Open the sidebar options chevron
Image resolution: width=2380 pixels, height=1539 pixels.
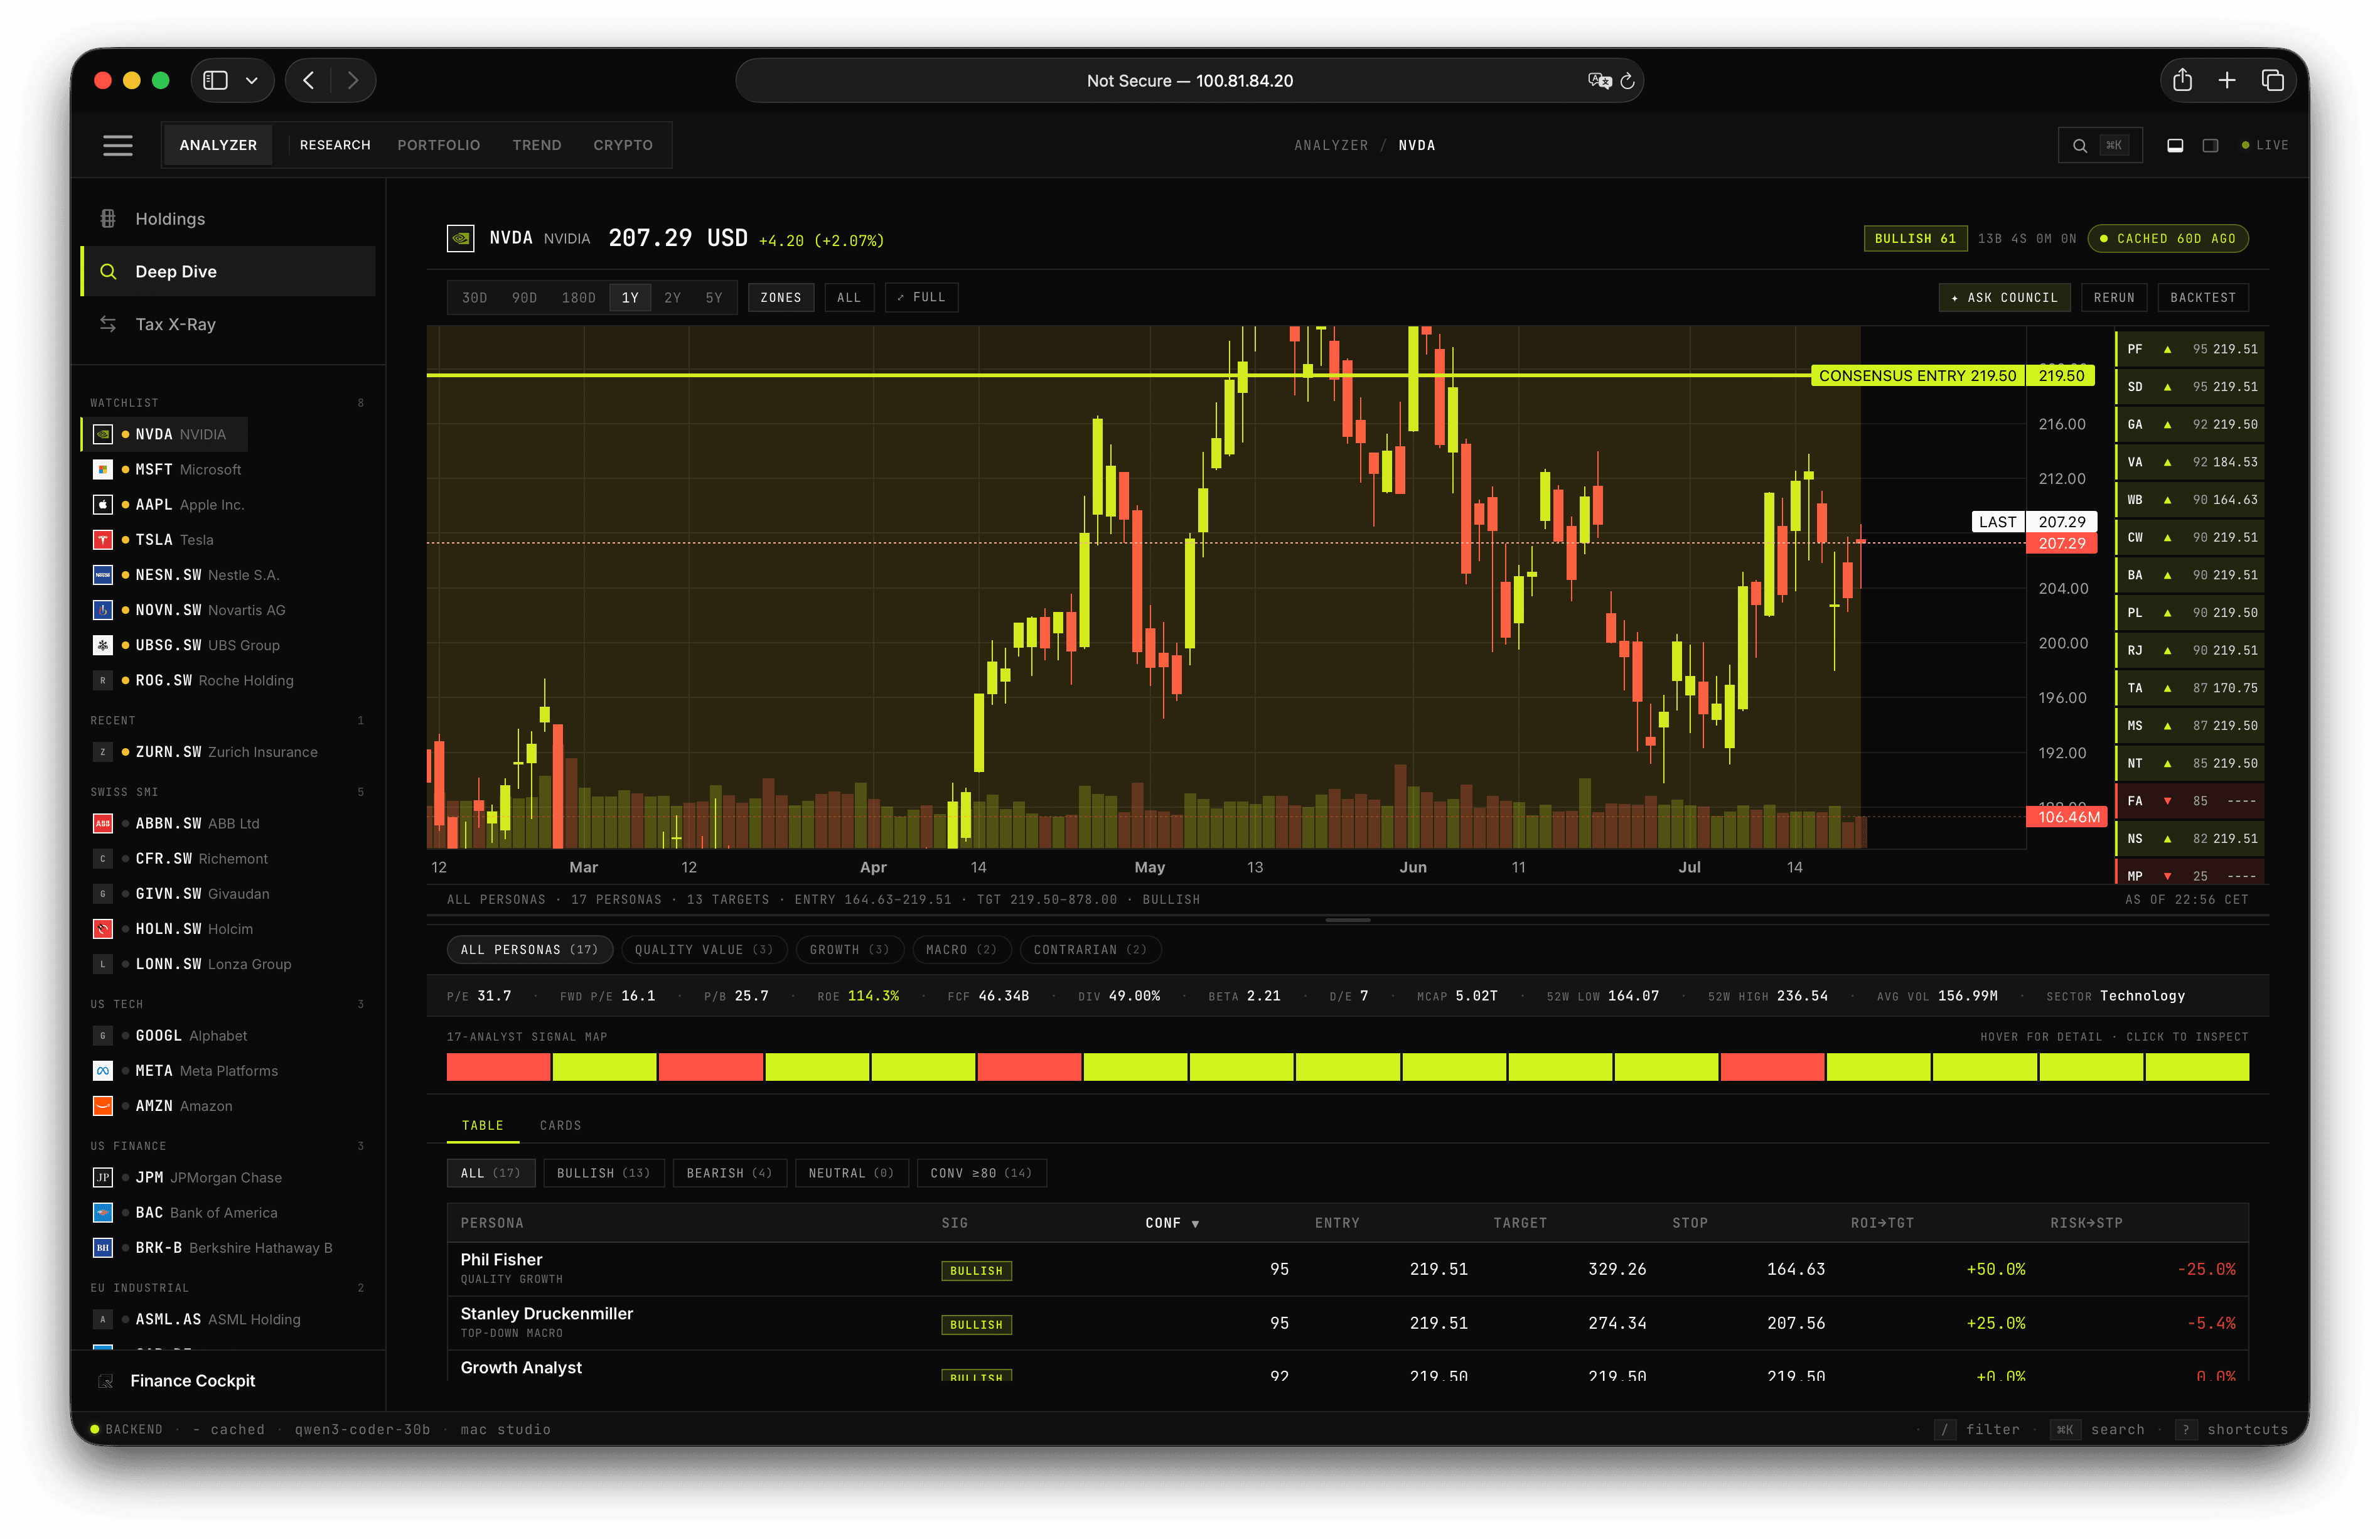[x=252, y=81]
